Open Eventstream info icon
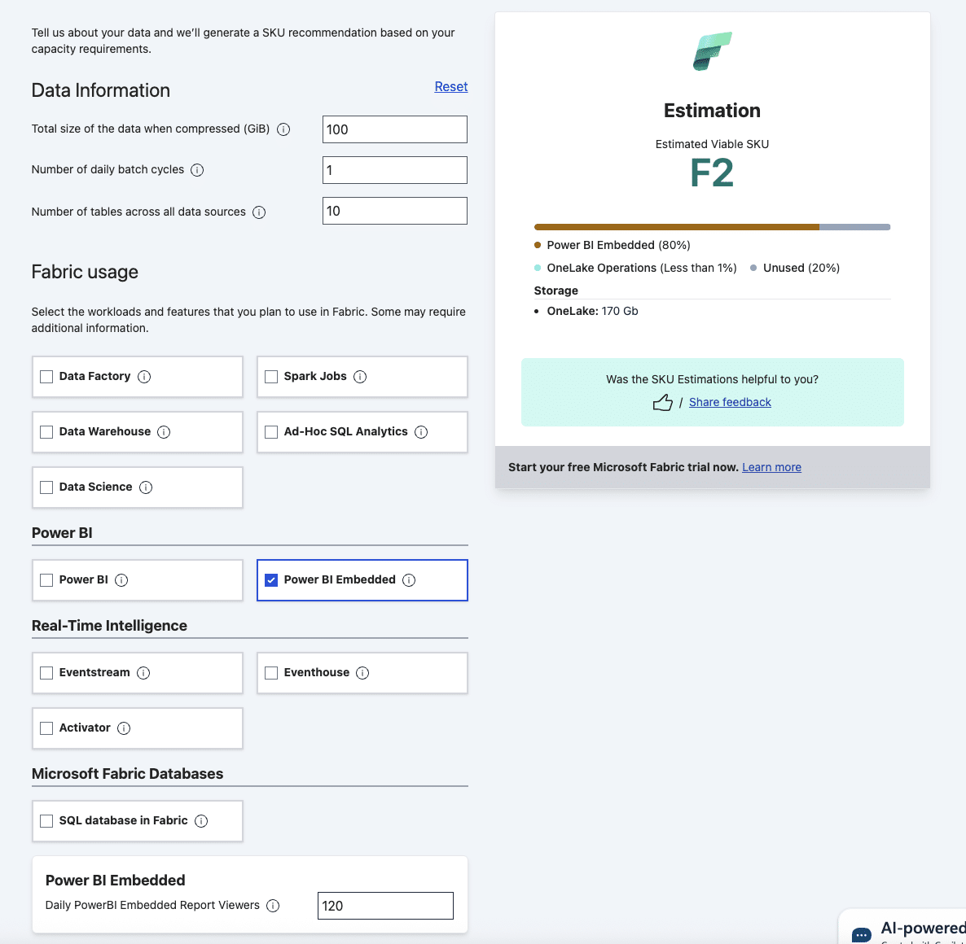 (143, 673)
